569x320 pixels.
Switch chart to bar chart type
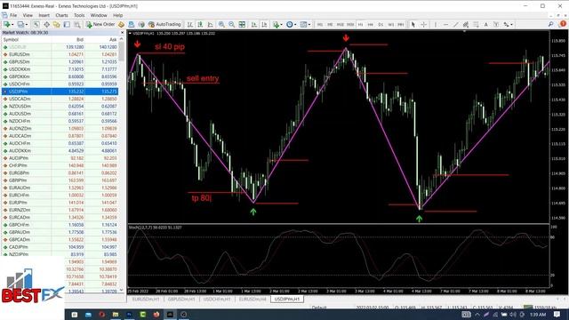[x=190, y=24]
